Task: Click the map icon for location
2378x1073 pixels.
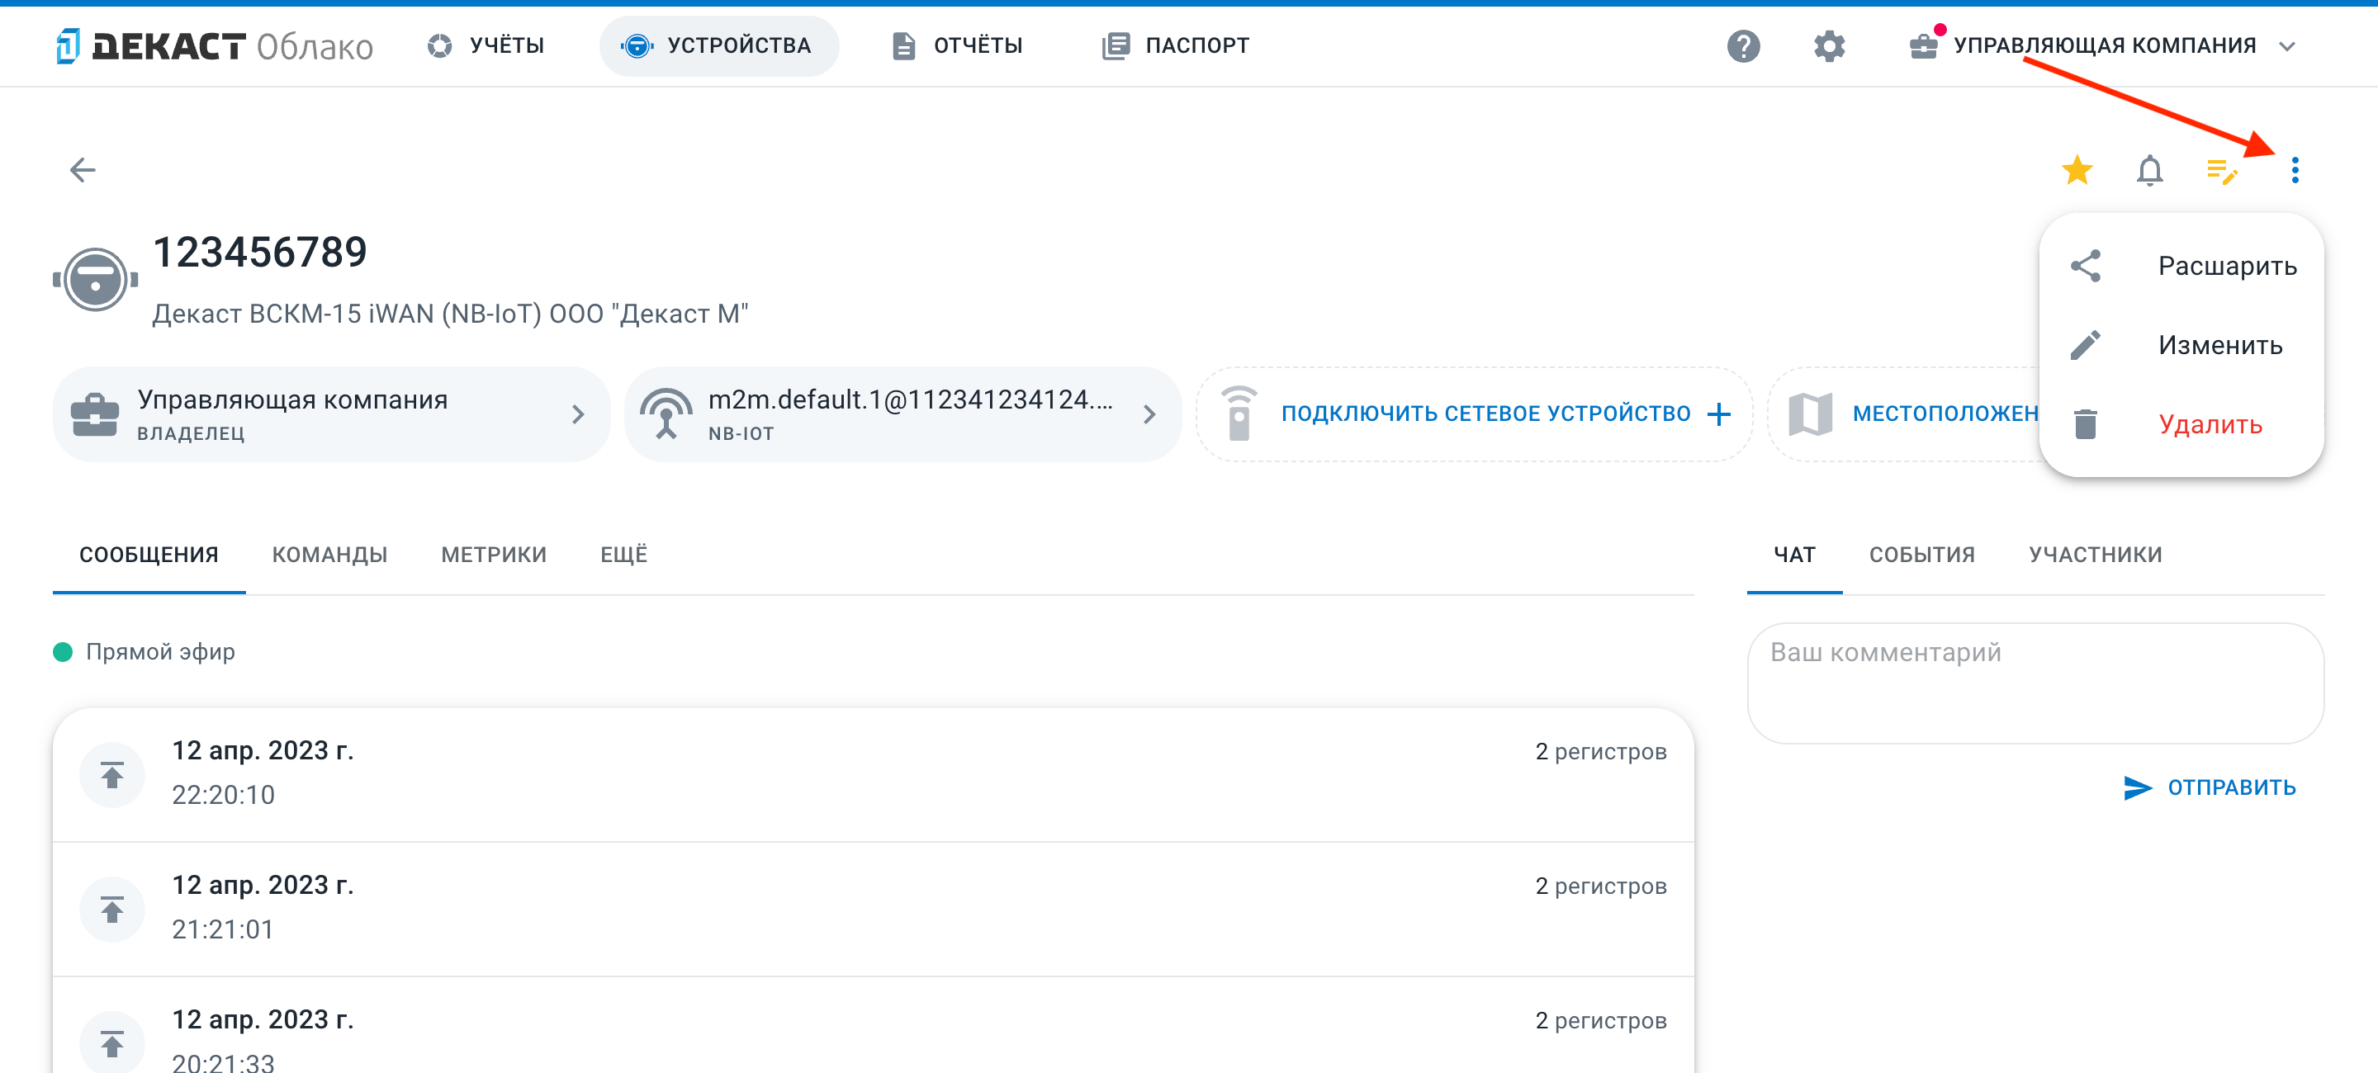Action: [1809, 414]
